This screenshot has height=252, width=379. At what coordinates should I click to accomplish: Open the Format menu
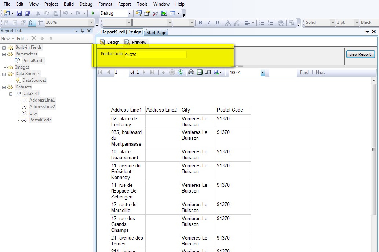pyautogui.click(x=105, y=4)
